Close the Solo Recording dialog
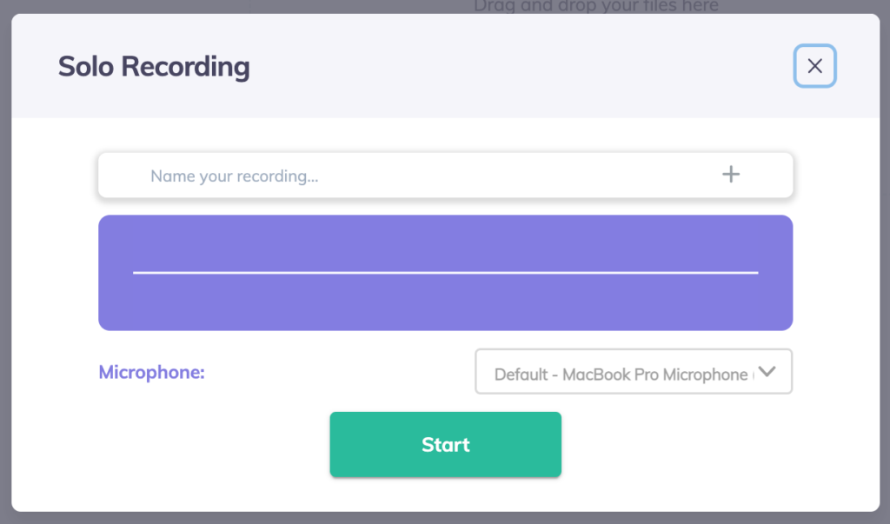 pos(814,66)
